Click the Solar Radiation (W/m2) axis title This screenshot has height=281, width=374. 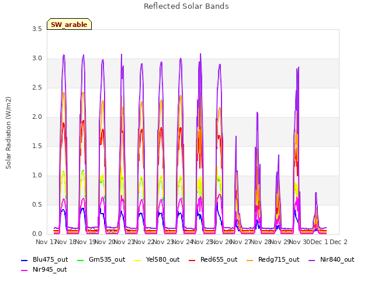point(8,133)
